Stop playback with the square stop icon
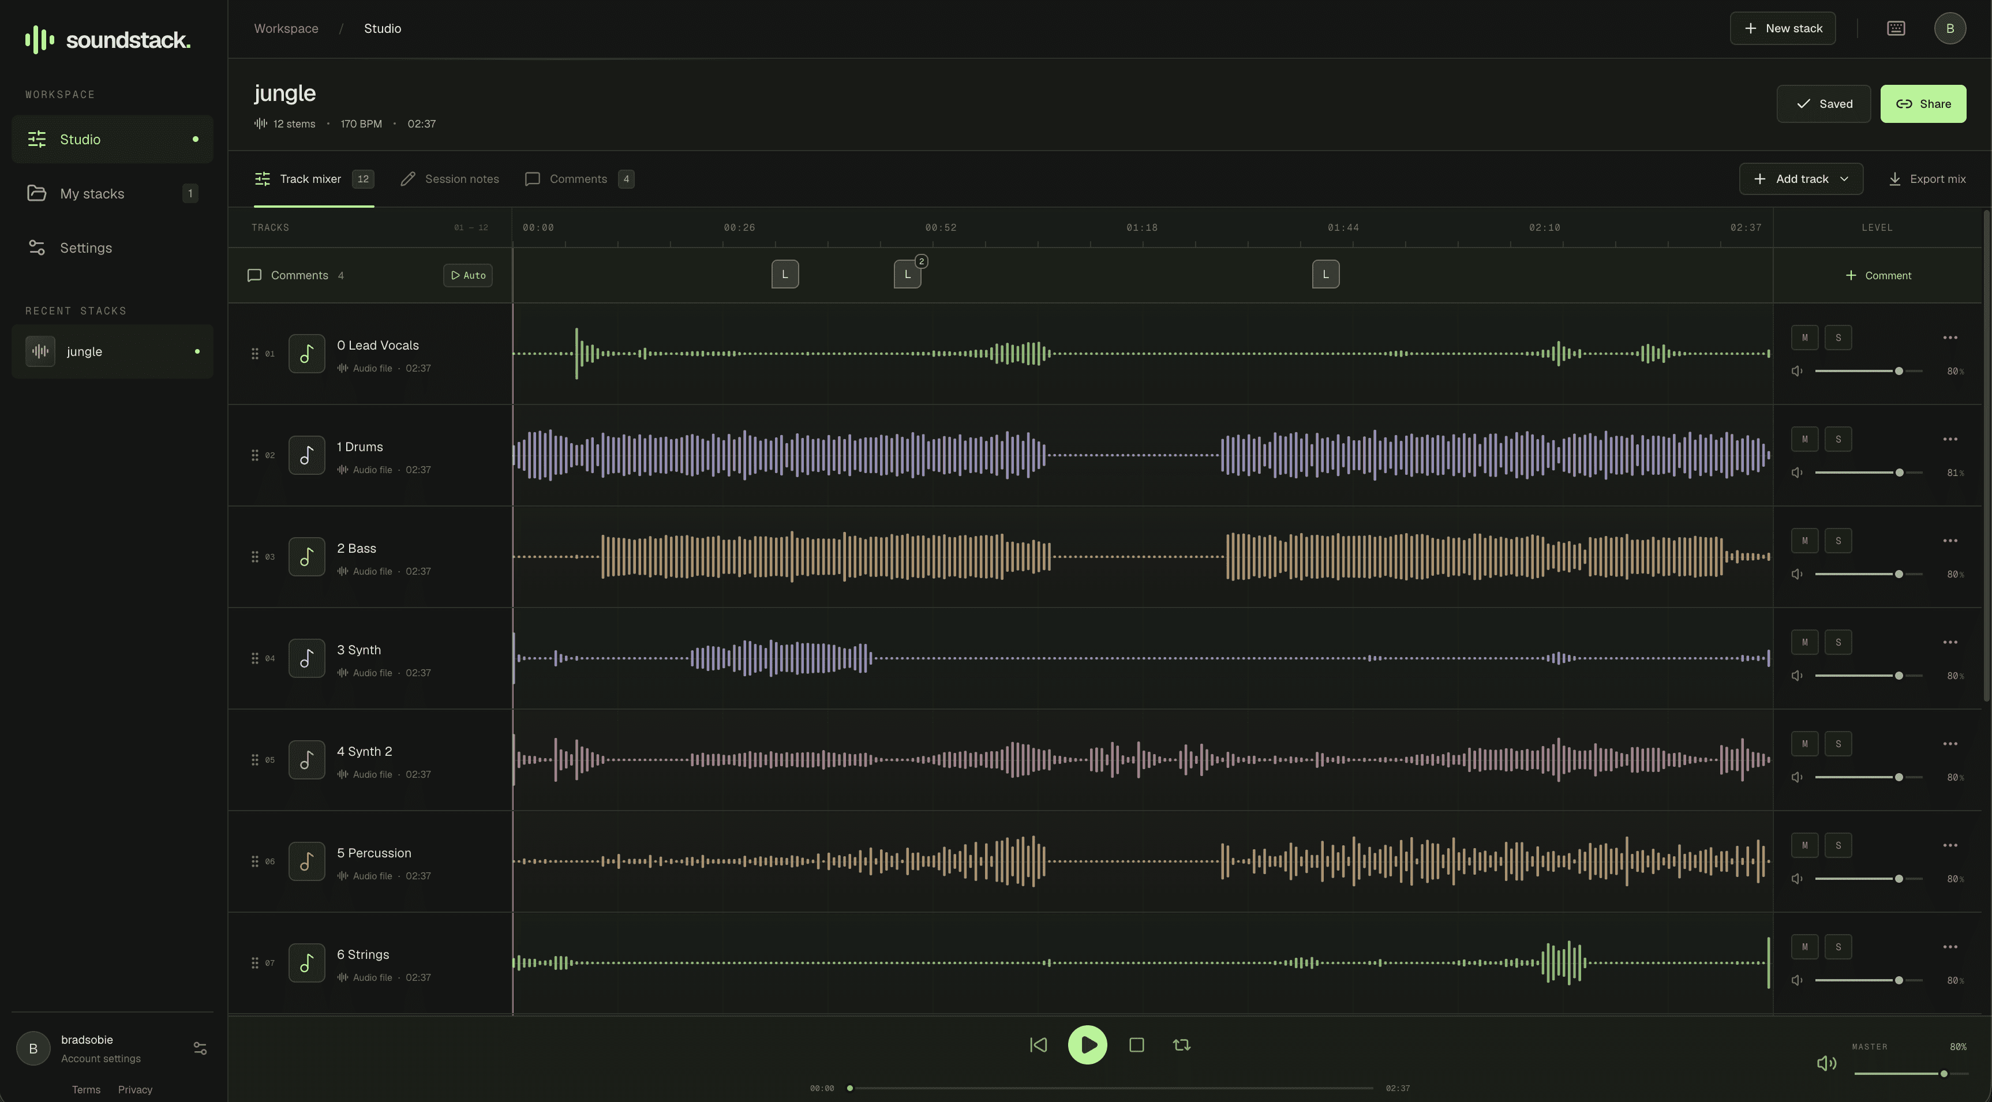Image resolution: width=1992 pixels, height=1102 pixels. [1137, 1045]
